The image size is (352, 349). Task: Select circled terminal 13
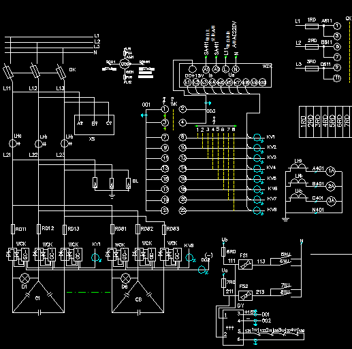tap(165, 168)
